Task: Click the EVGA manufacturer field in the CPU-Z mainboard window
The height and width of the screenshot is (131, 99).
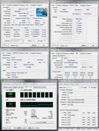Action: (x=28, y=58)
